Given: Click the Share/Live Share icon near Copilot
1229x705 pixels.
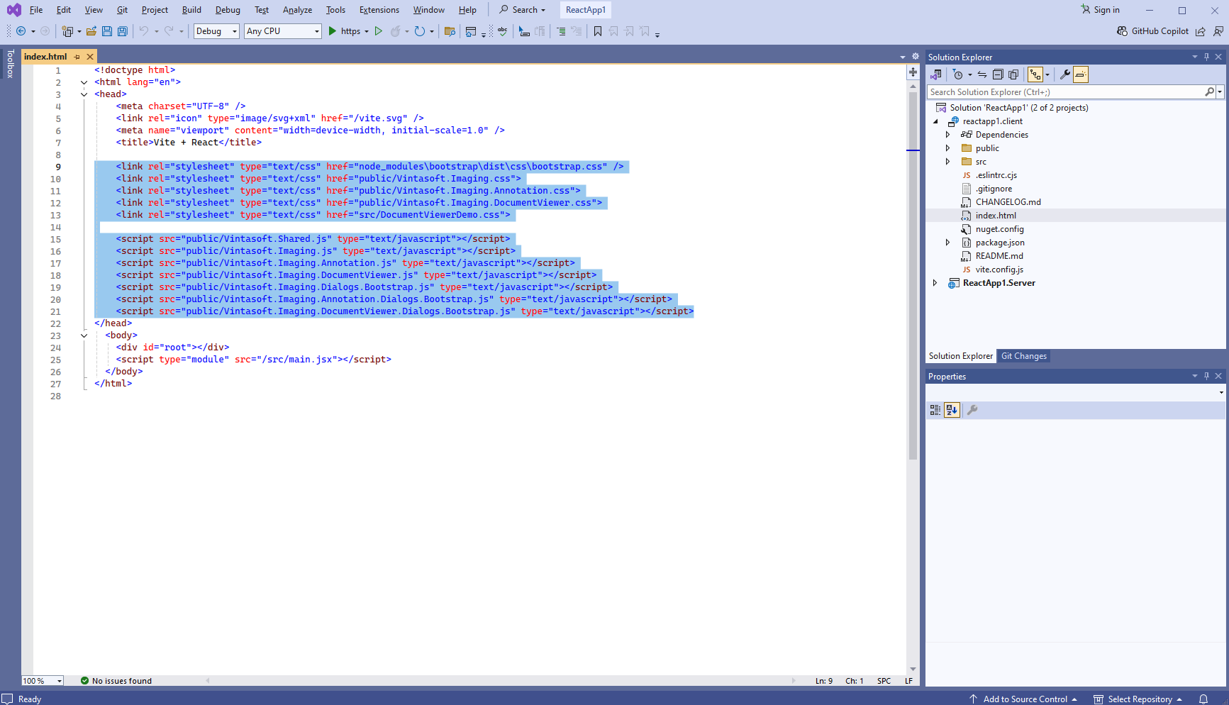Looking at the screenshot, I should pyautogui.click(x=1201, y=31).
